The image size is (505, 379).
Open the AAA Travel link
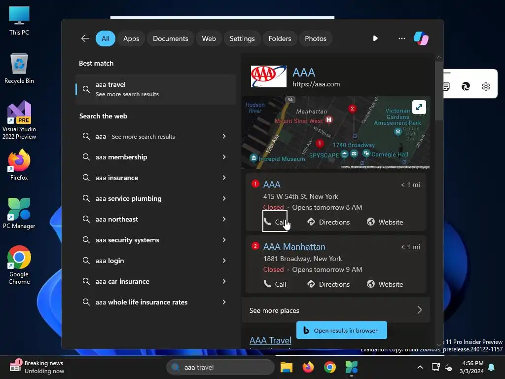click(x=270, y=341)
